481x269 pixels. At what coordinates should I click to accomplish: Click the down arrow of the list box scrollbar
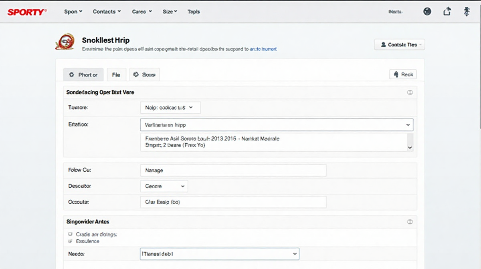pos(410,147)
